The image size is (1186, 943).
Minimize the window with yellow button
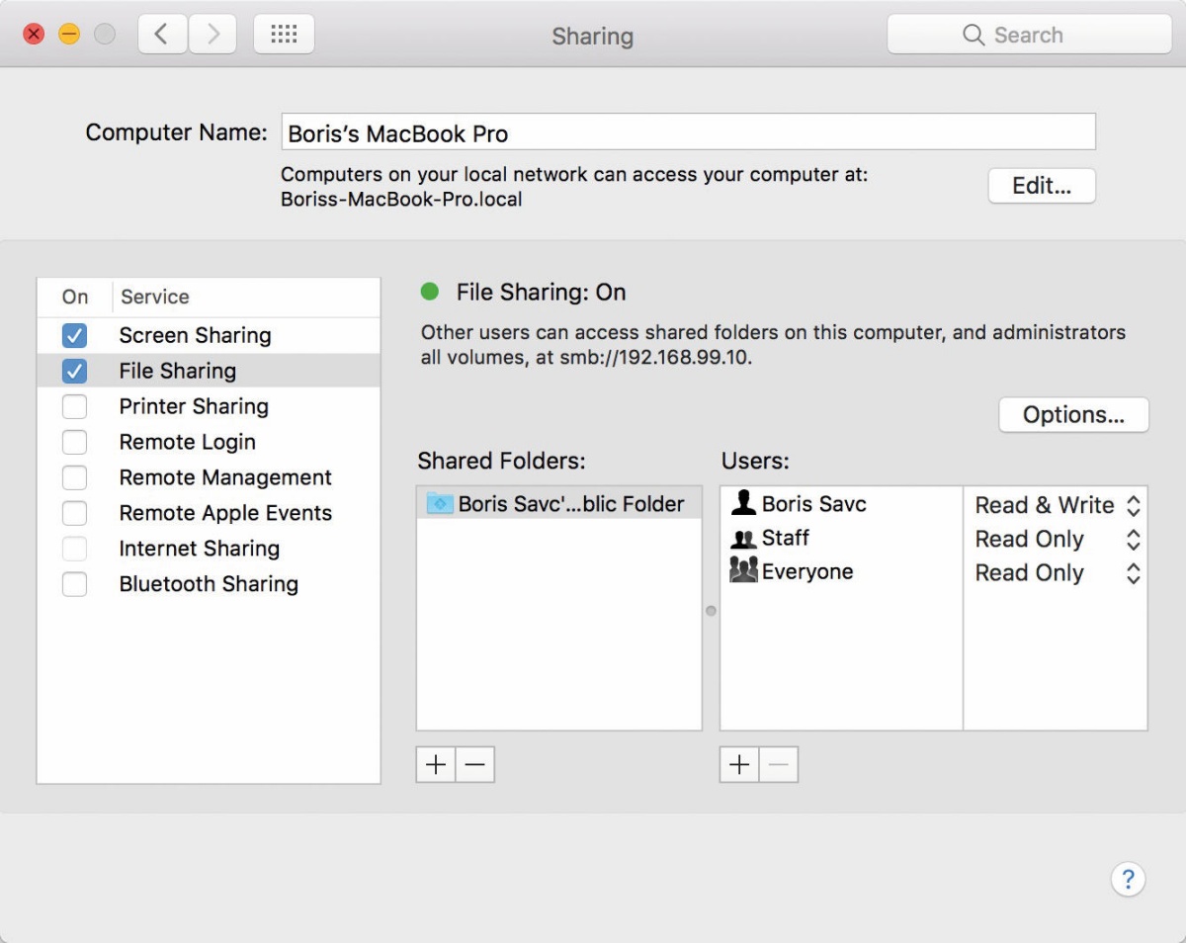pyautogui.click(x=69, y=35)
